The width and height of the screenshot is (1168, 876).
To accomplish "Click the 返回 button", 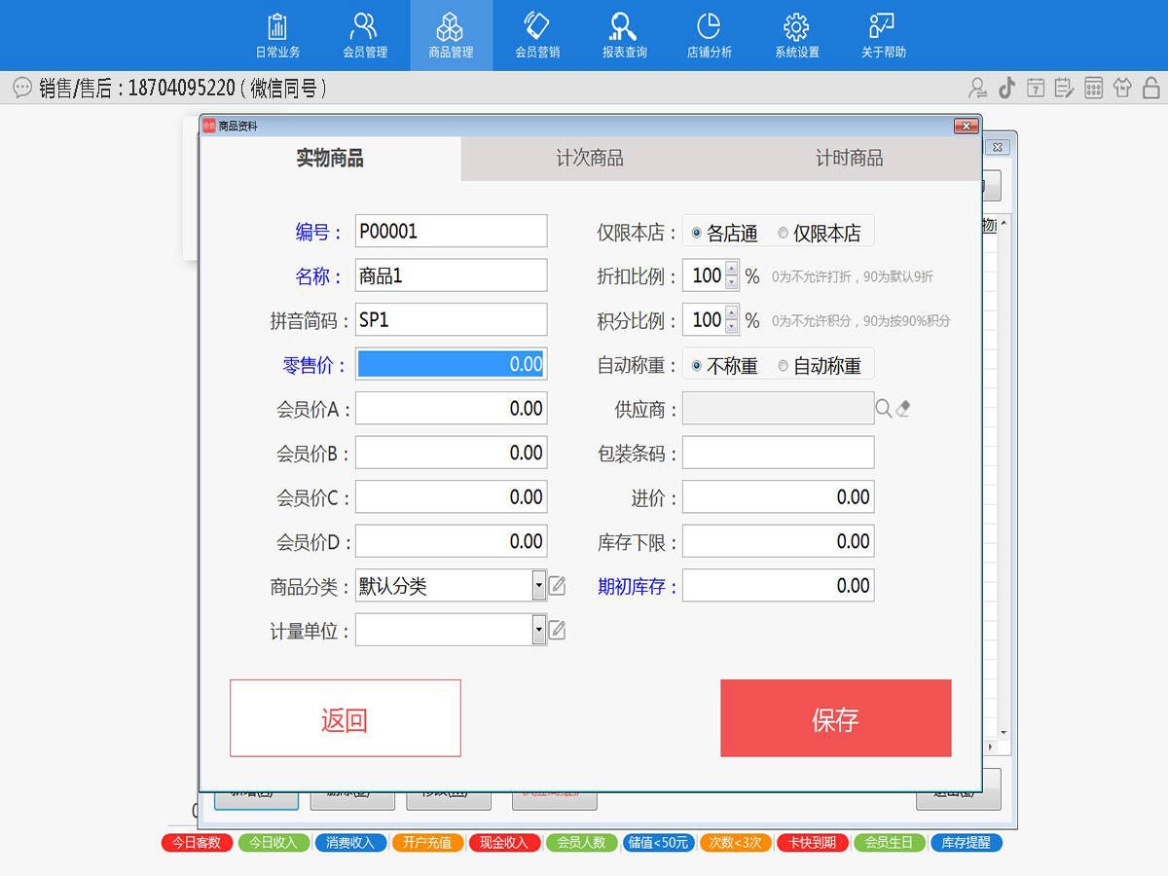I will coord(346,718).
